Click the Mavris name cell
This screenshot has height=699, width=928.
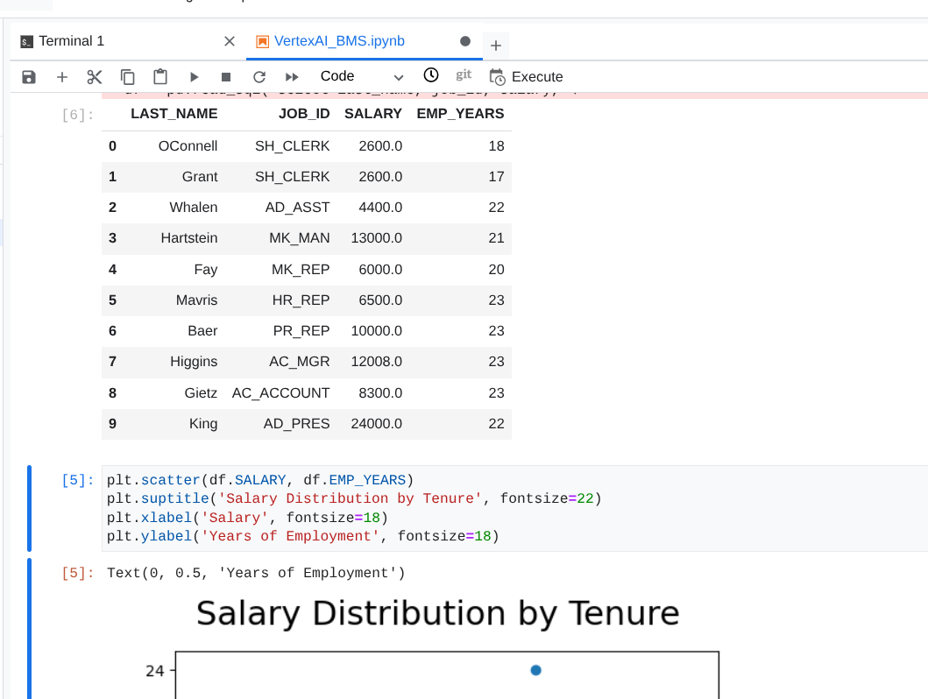196,300
